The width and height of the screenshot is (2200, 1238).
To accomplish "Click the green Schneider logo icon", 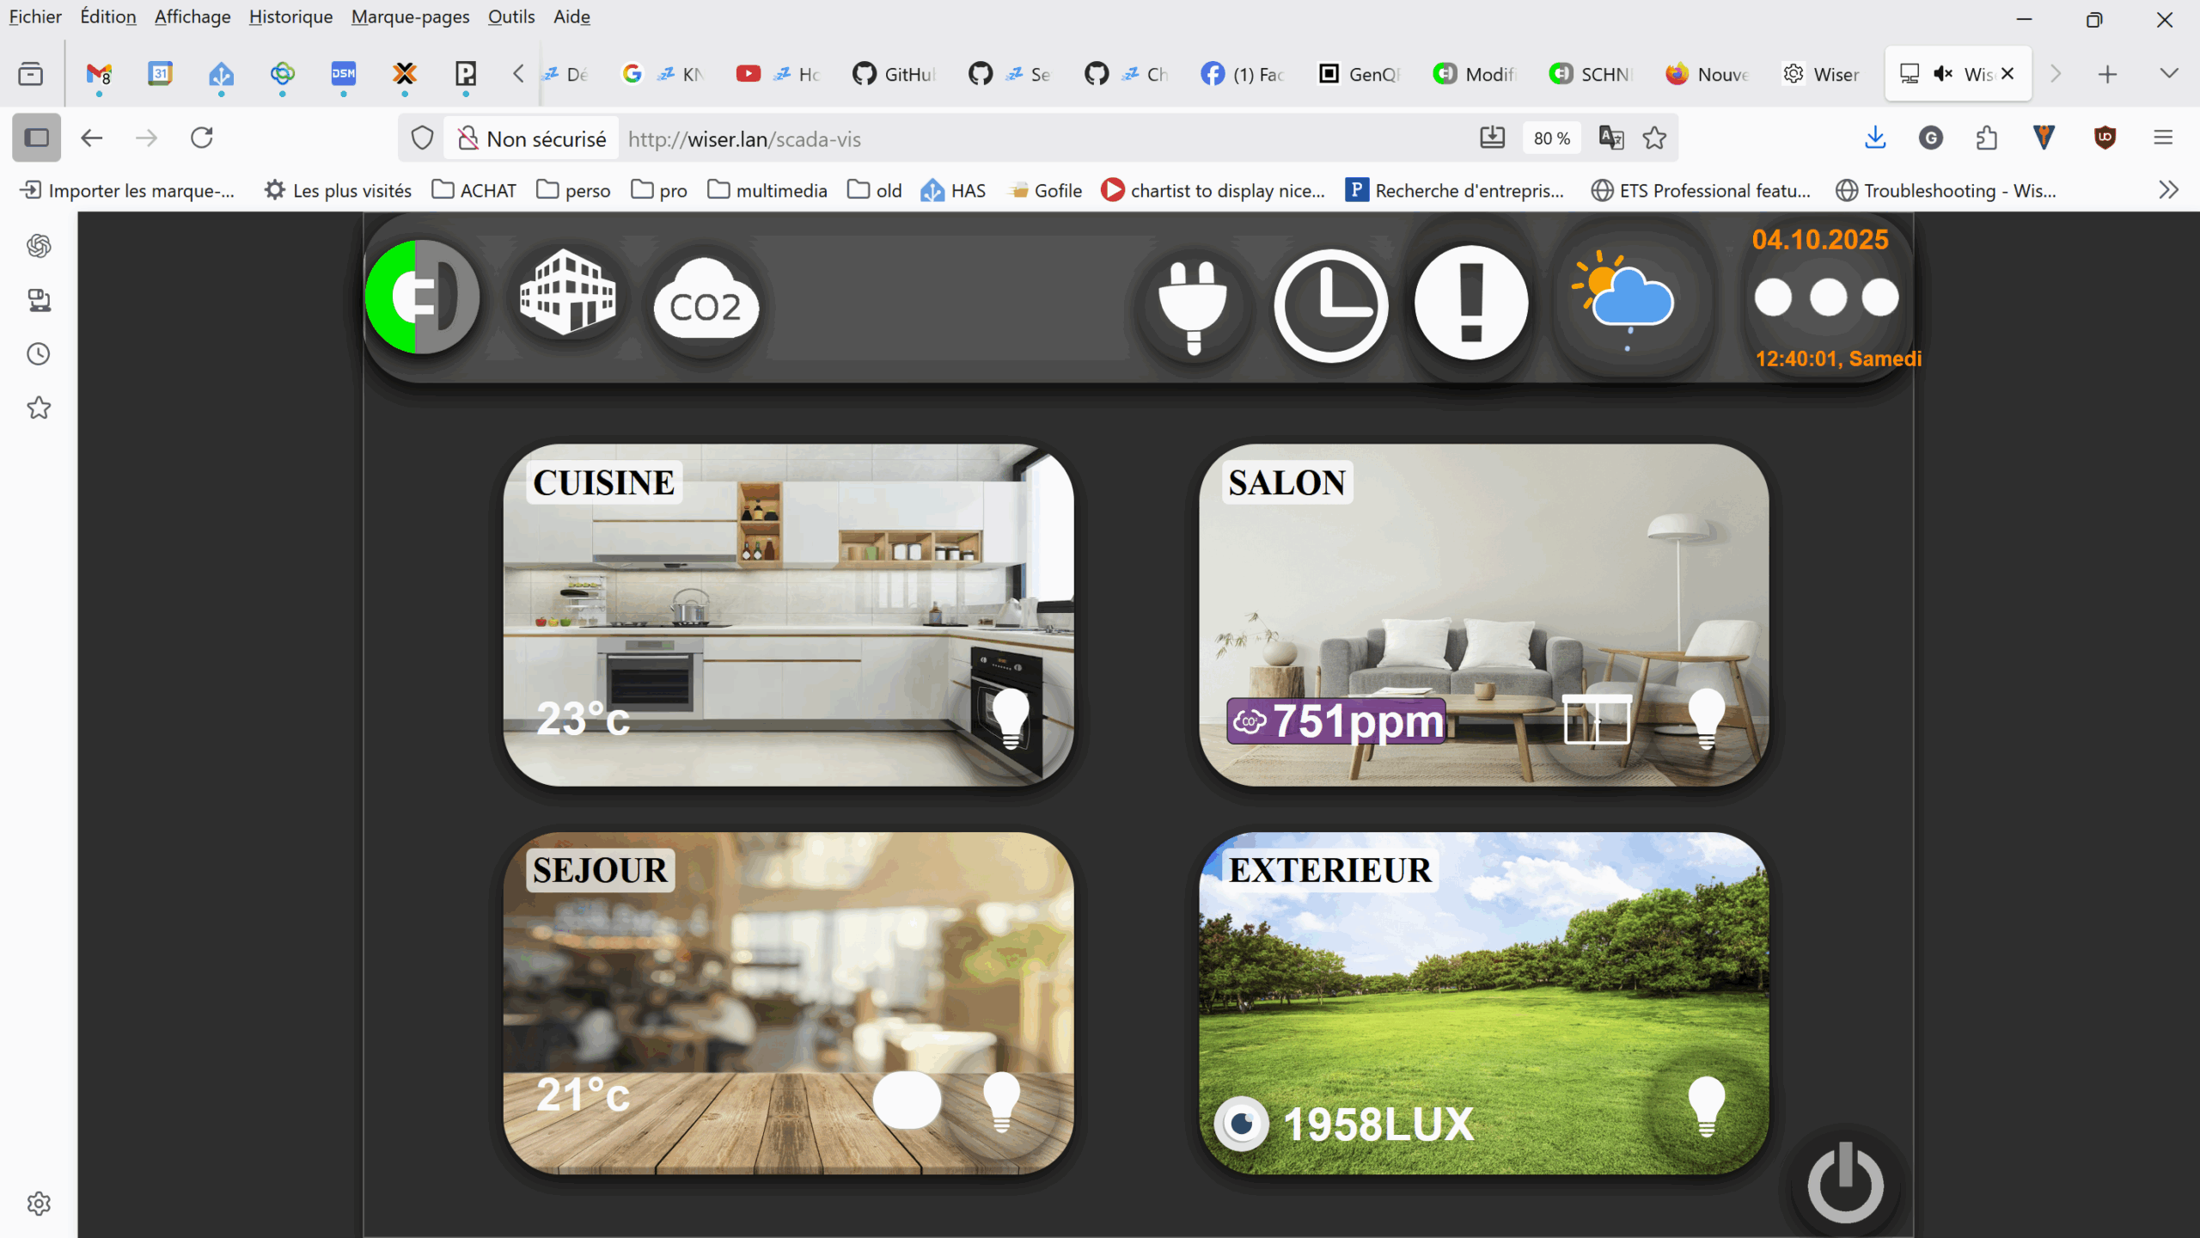I will coord(422,297).
